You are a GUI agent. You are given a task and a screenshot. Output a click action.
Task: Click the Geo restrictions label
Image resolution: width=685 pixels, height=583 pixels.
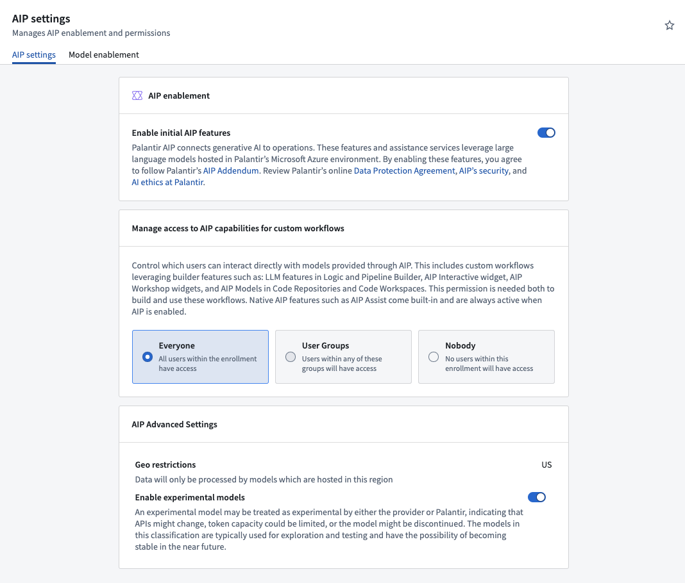pyautogui.click(x=165, y=464)
